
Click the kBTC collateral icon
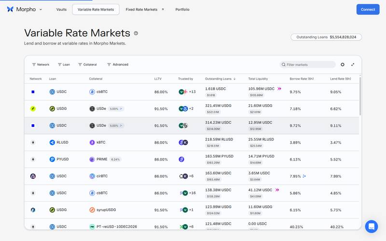pos(92,142)
